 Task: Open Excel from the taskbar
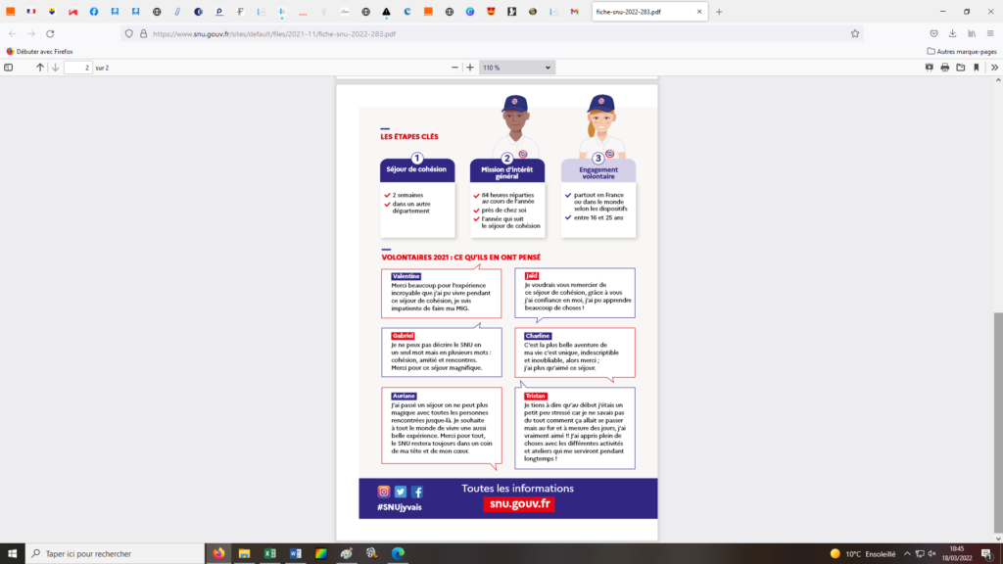pyautogui.click(x=269, y=553)
